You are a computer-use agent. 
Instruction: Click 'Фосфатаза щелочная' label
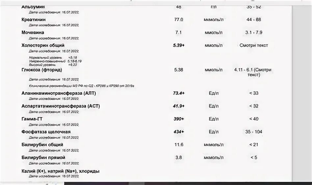[46, 132]
